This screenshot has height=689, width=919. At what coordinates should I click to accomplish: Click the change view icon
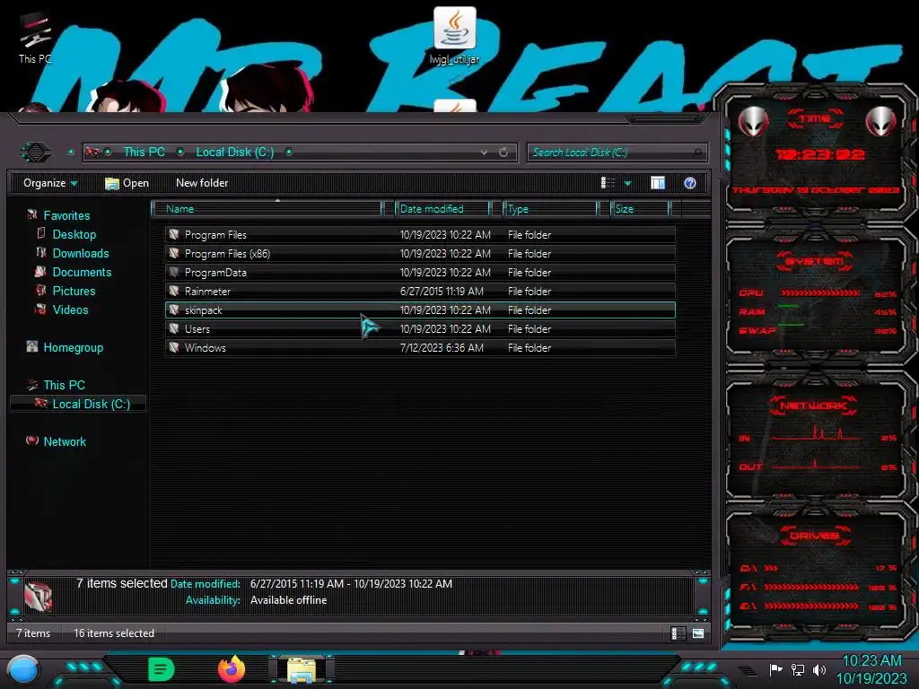pyautogui.click(x=608, y=183)
